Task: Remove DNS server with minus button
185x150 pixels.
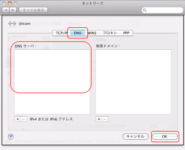Action: pos(24,119)
